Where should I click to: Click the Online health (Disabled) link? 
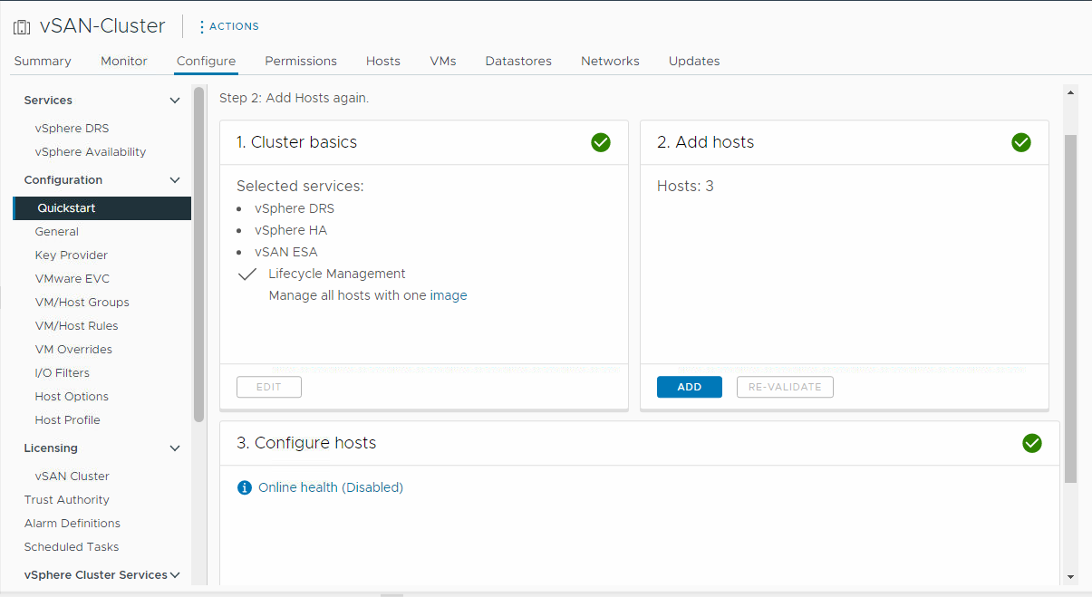[x=331, y=486]
